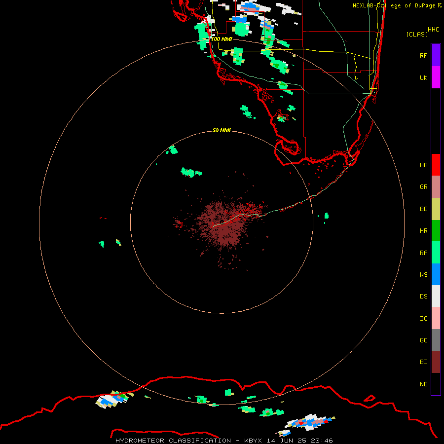Select the DS white legend swatch

point(436,296)
